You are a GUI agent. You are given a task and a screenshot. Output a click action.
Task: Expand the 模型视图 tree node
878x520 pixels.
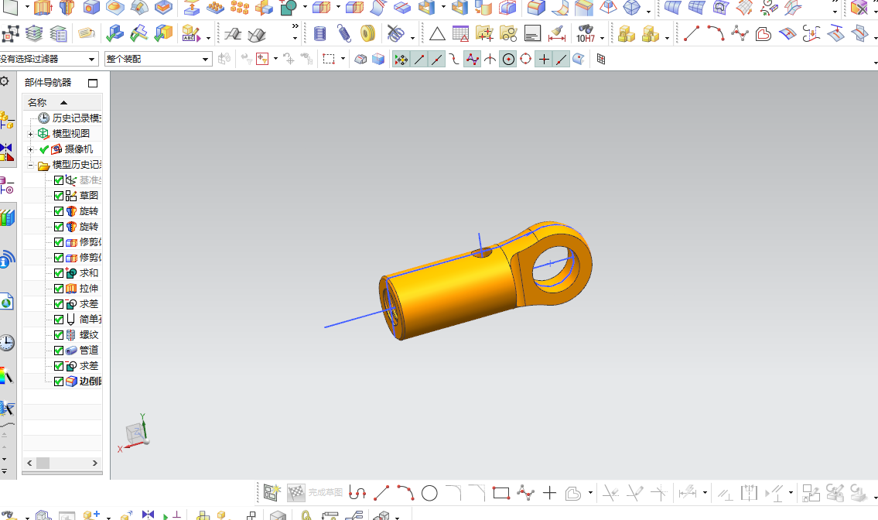pos(30,134)
